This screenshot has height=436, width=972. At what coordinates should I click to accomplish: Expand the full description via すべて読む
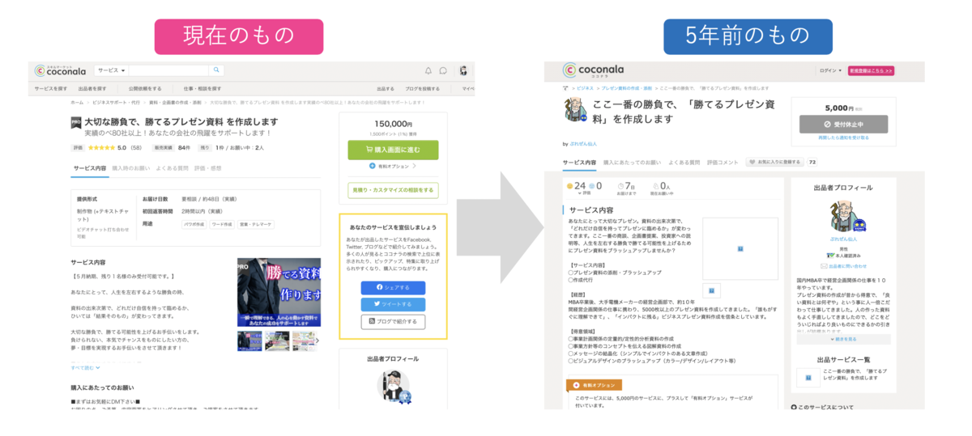(86, 367)
